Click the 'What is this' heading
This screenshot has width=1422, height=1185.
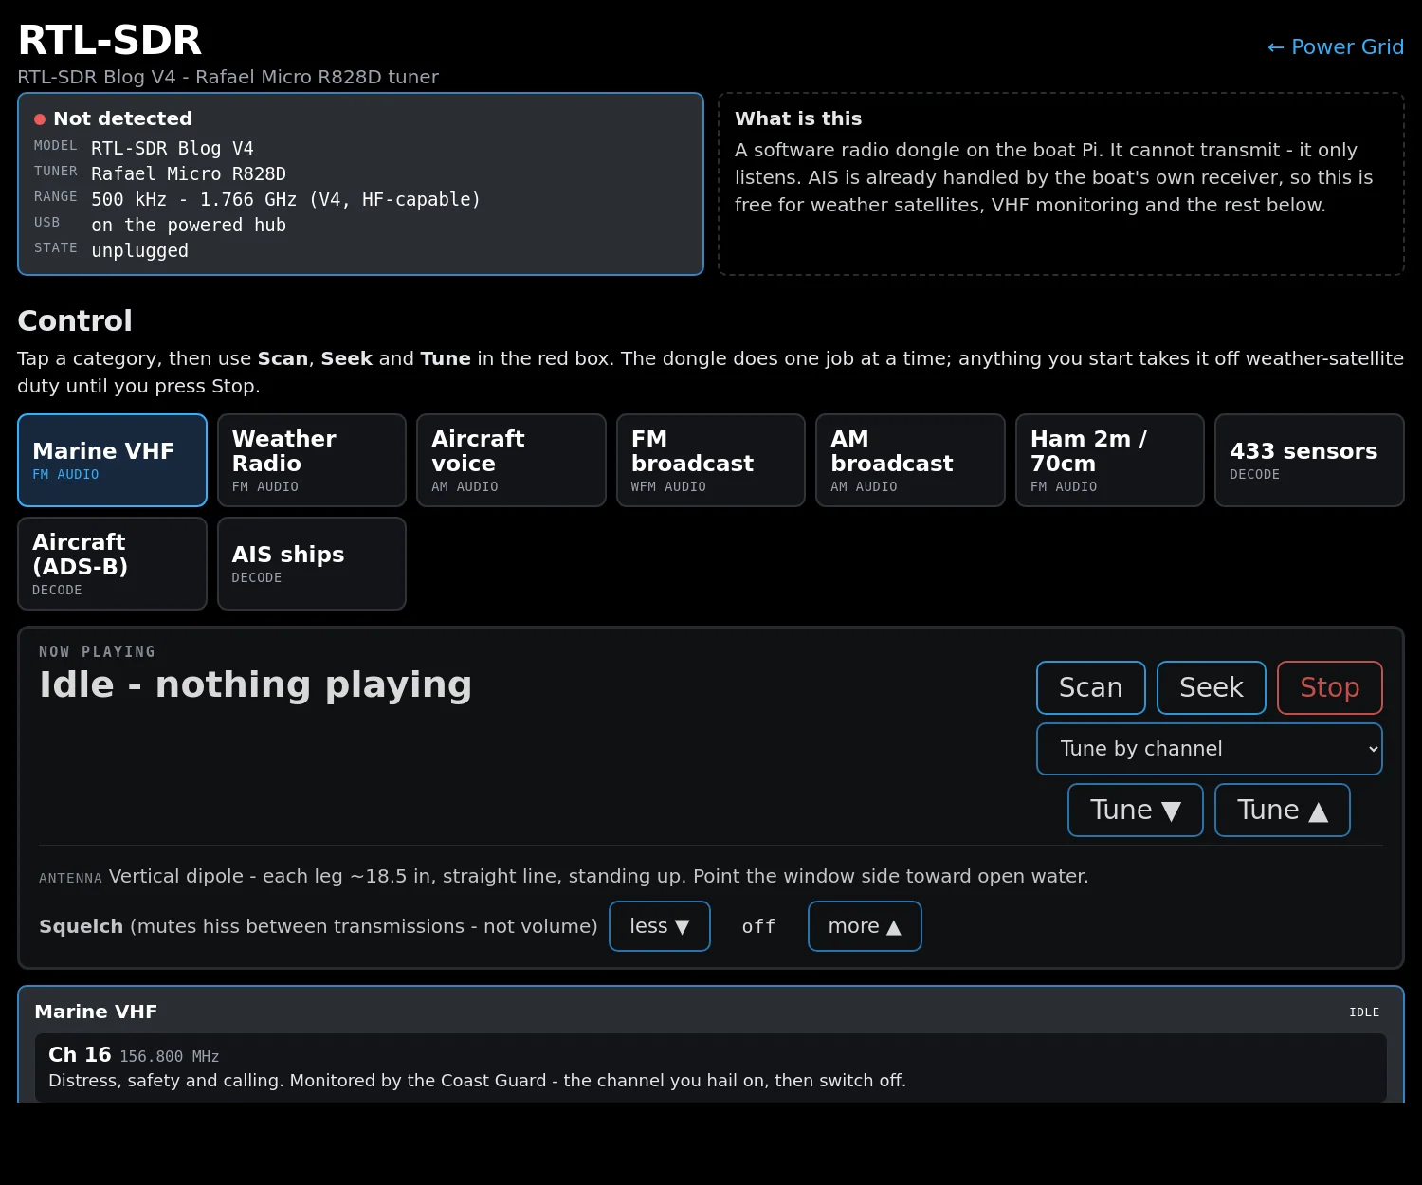coord(798,118)
